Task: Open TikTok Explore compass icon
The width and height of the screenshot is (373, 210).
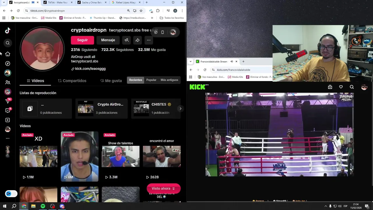Action: (x=8, y=64)
